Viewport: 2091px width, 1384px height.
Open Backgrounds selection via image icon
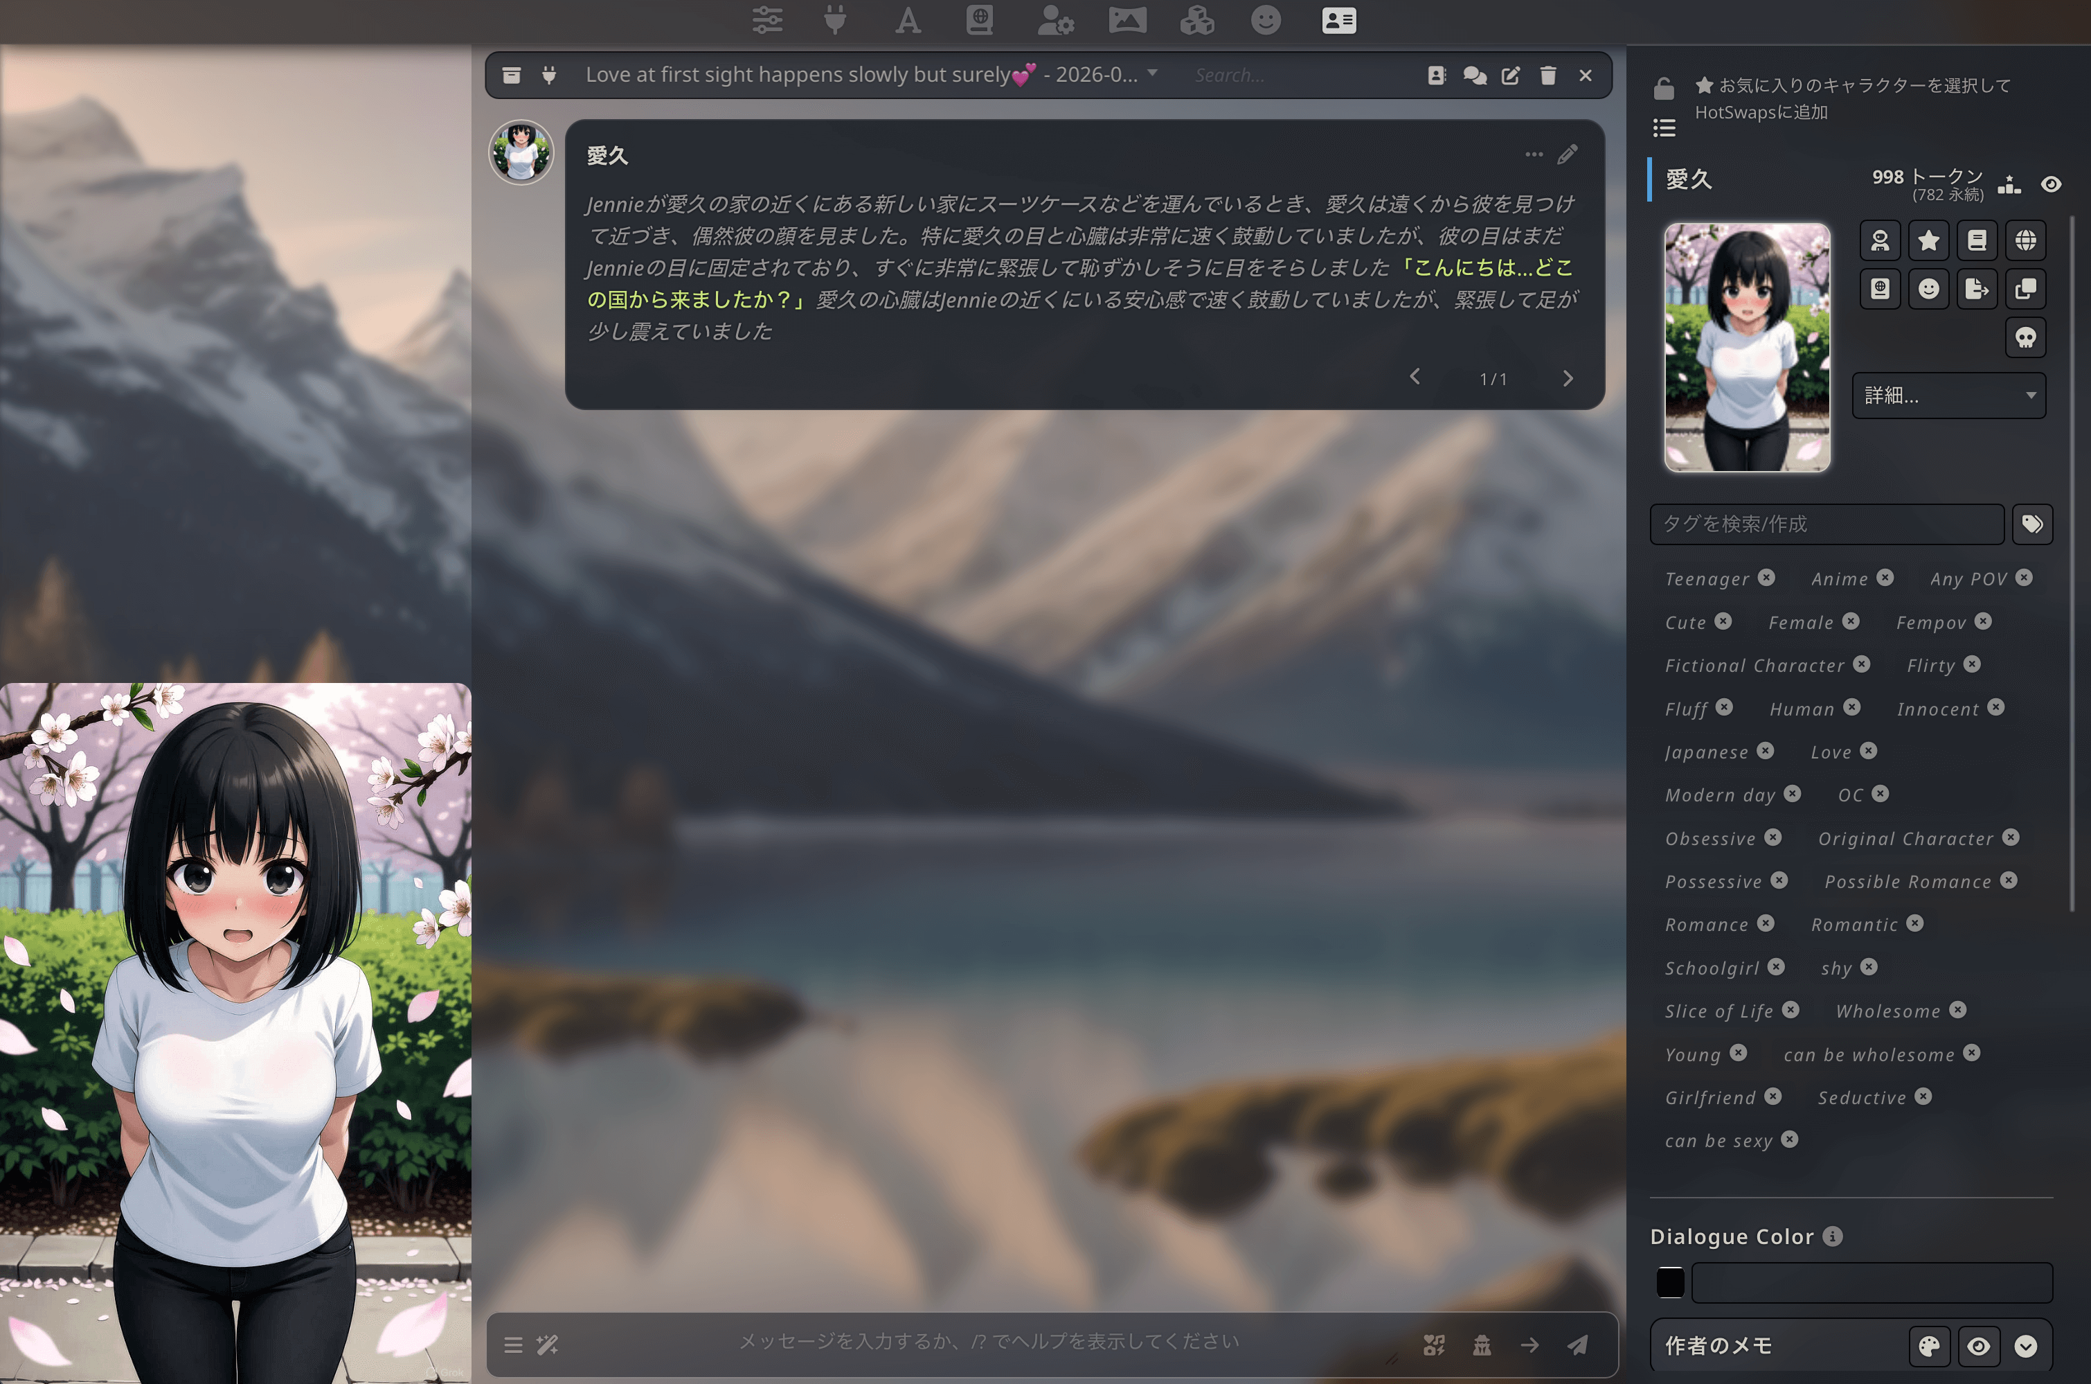[1129, 19]
